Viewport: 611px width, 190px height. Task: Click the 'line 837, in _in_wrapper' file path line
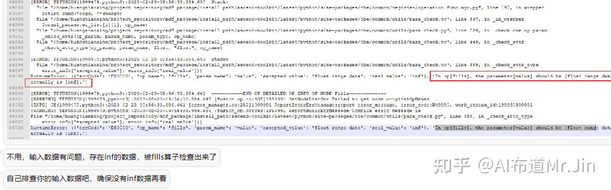280,19
